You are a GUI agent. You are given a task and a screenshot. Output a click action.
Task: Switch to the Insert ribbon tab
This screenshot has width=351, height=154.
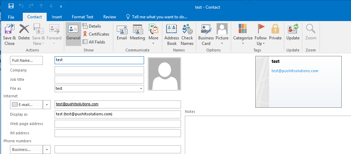coord(57,17)
